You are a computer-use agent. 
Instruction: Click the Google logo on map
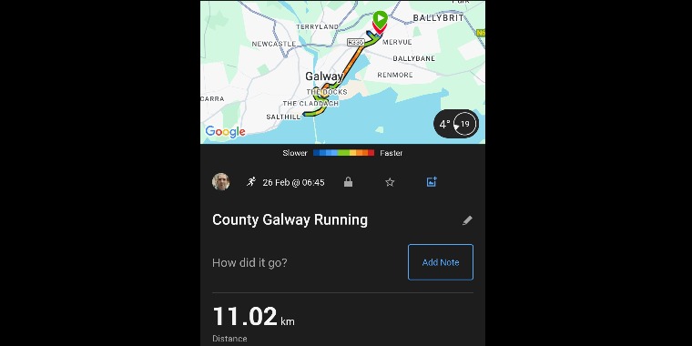pyautogui.click(x=226, y=132)
